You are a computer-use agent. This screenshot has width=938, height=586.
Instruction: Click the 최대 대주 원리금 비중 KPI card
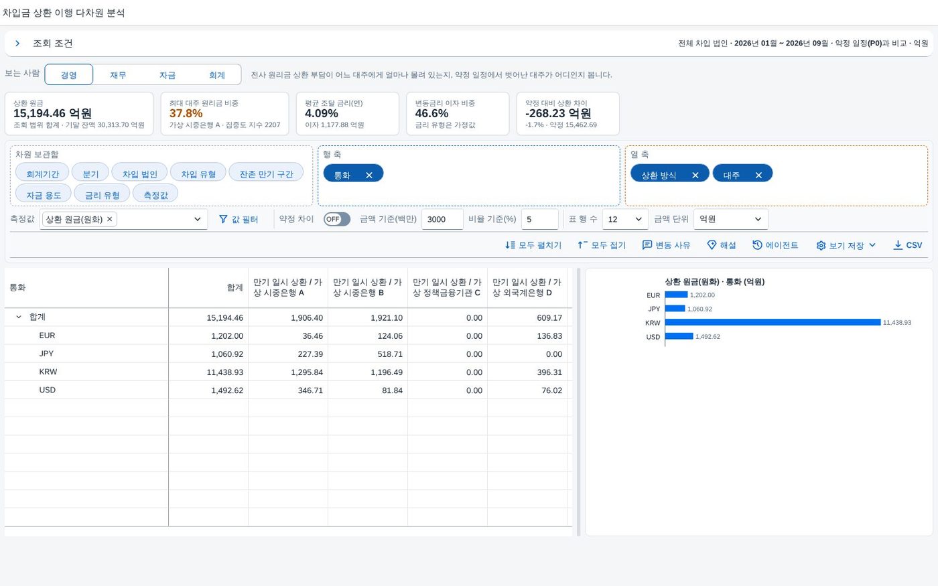pos(225,114)
